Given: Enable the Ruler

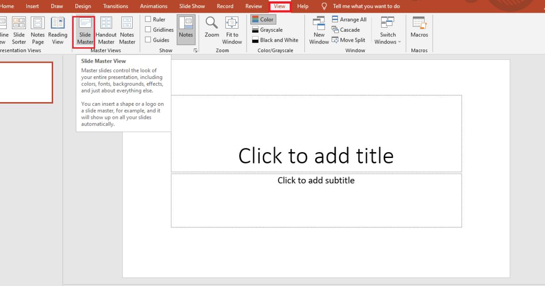Looking at the screenshot, I should (148, 19).
